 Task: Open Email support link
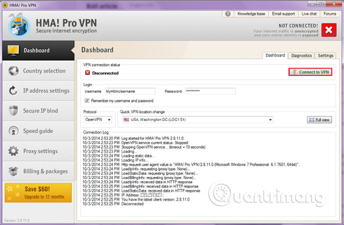[x=284, y=14]
